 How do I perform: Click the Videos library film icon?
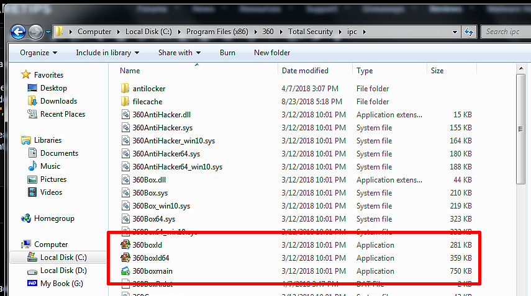32,192
